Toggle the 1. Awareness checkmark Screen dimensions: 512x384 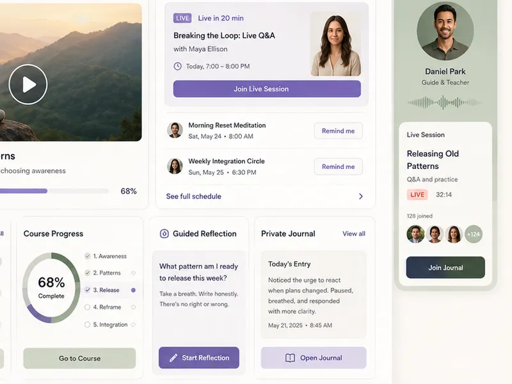[88, 256]
